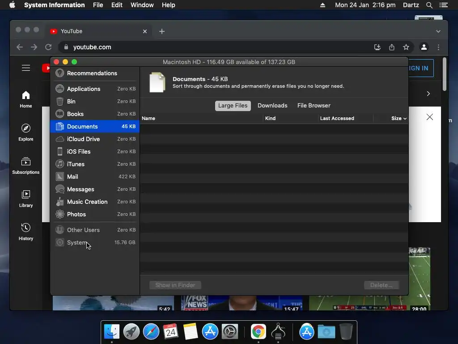
Task: Open Calendar from the Dock
Action: (170, 332)
